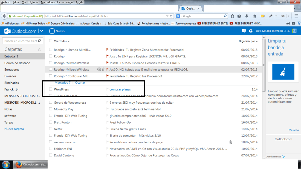
Task: Open the URL bar history dropdown arrow
Action: click(167, 16)
